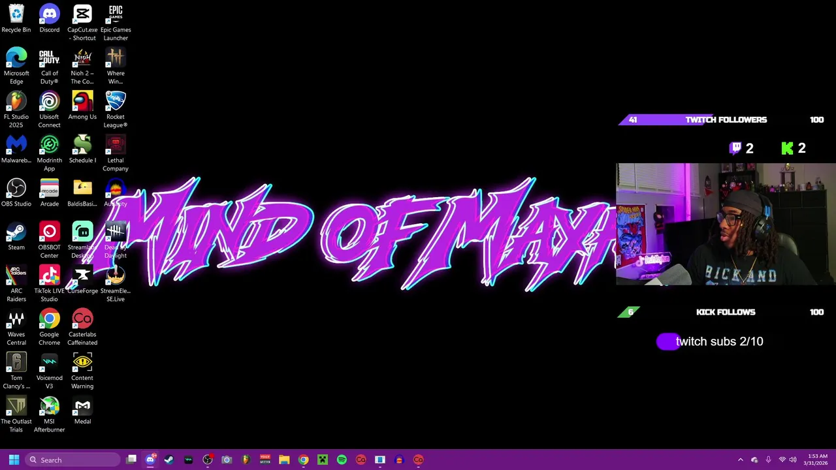Open the Ubisoft Connect desktop icon

click(x=49, y=110)
